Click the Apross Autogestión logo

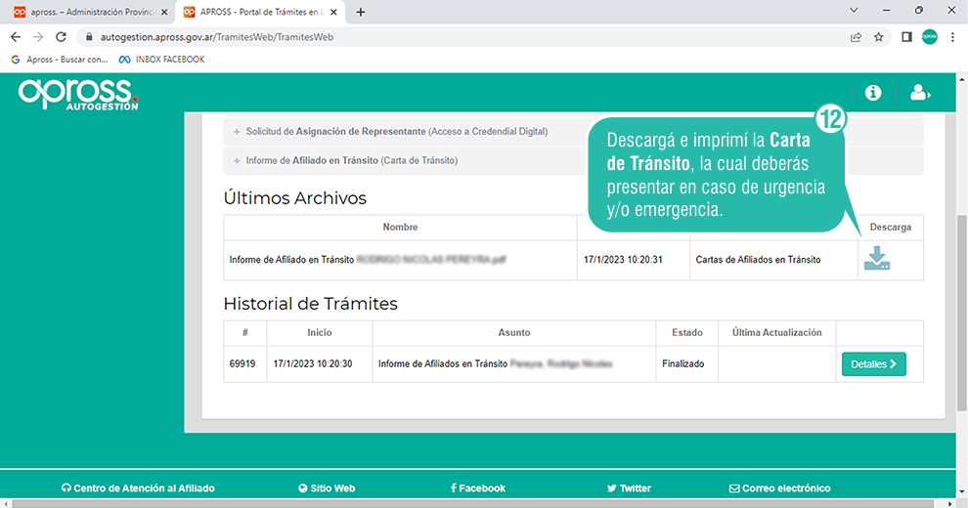78,95
